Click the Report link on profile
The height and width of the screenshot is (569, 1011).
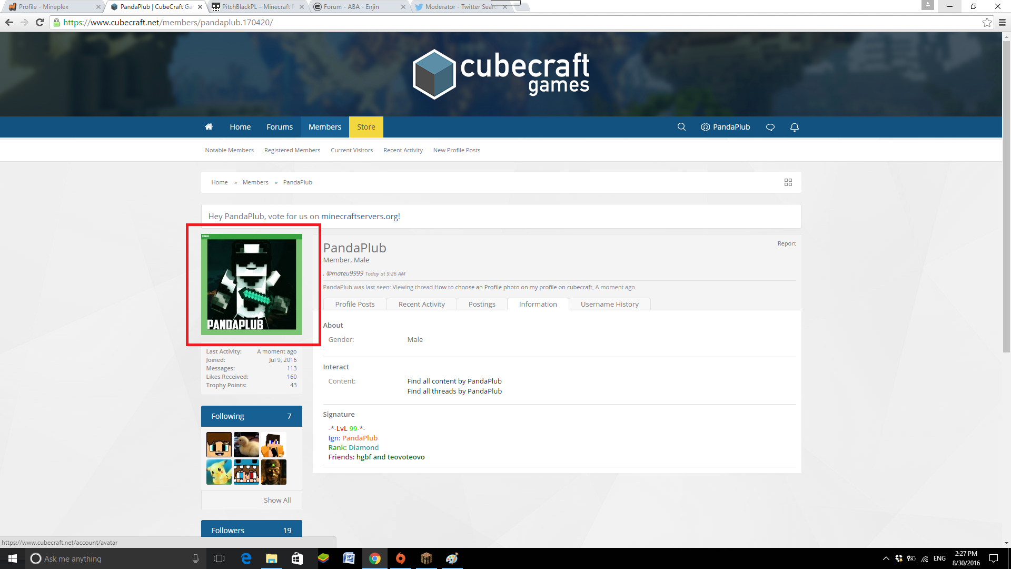coord(787,243)
